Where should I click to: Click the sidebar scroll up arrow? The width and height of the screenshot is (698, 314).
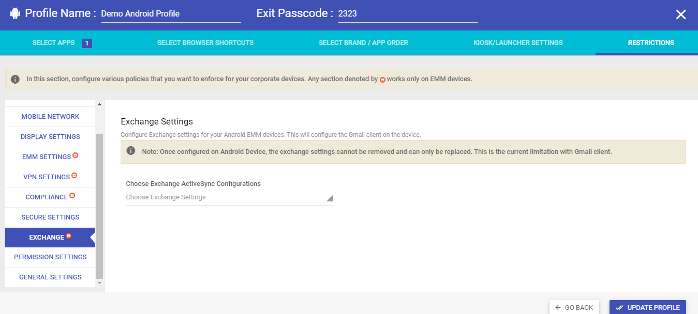point(100,105)
